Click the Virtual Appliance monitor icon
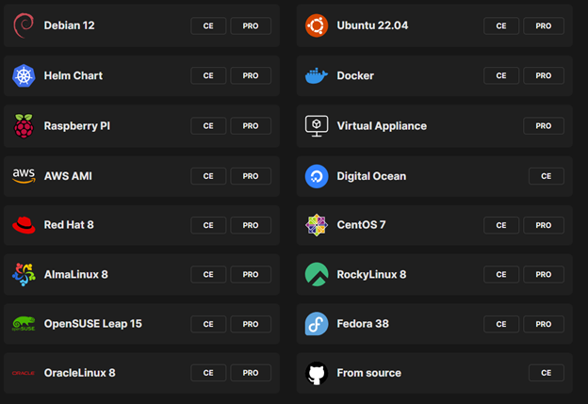Viewport: 588px width, 404px height. (x=317, y=126)
